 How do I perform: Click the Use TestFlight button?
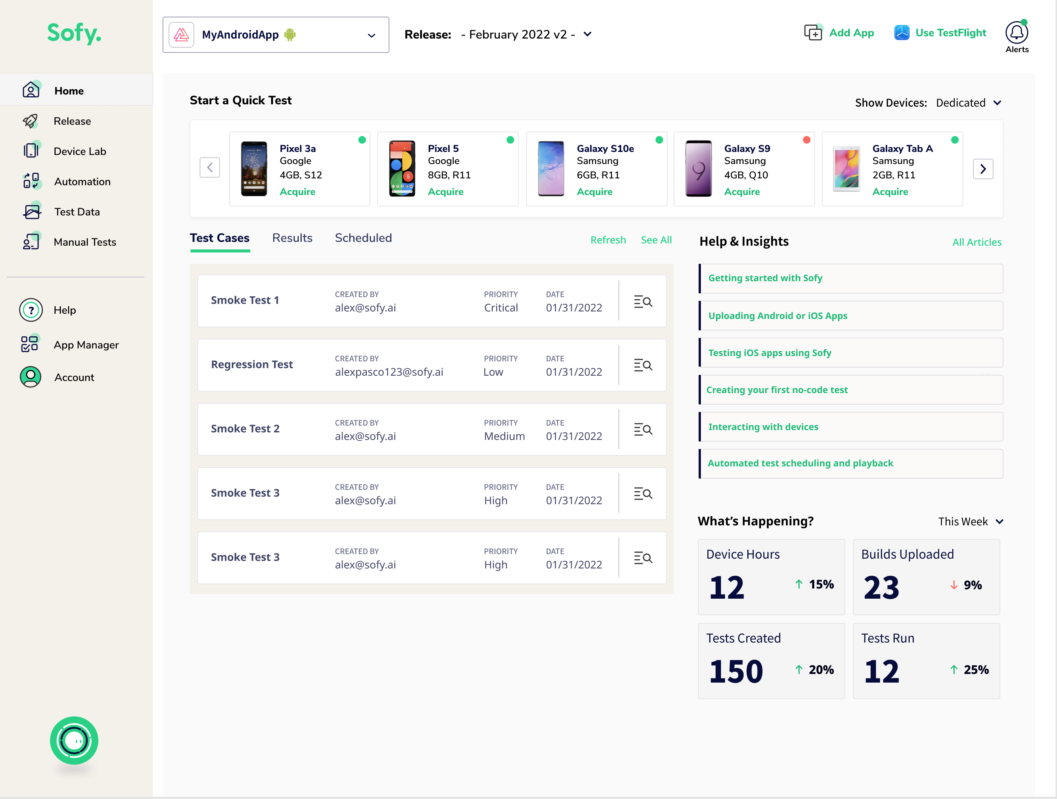939,33
